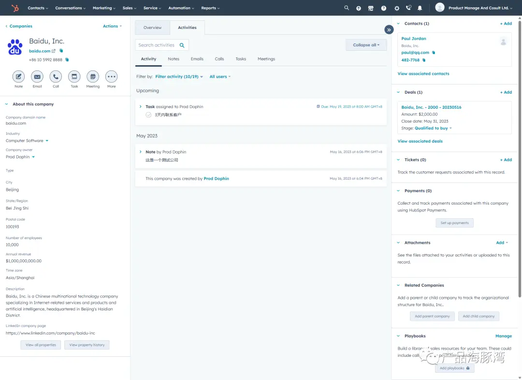Select the Emails activity tab
Viewport: 522px width, 380px height.
(x=197, y=59)
